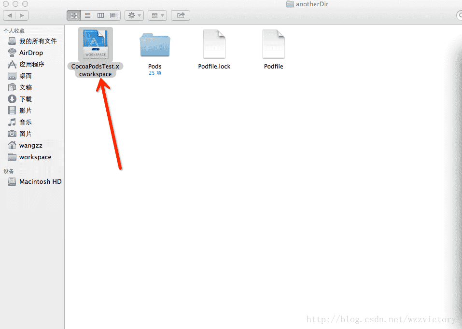Click the 桌面 desktop icon
Viewport: 462px width, 329px height.
point(12,76)
